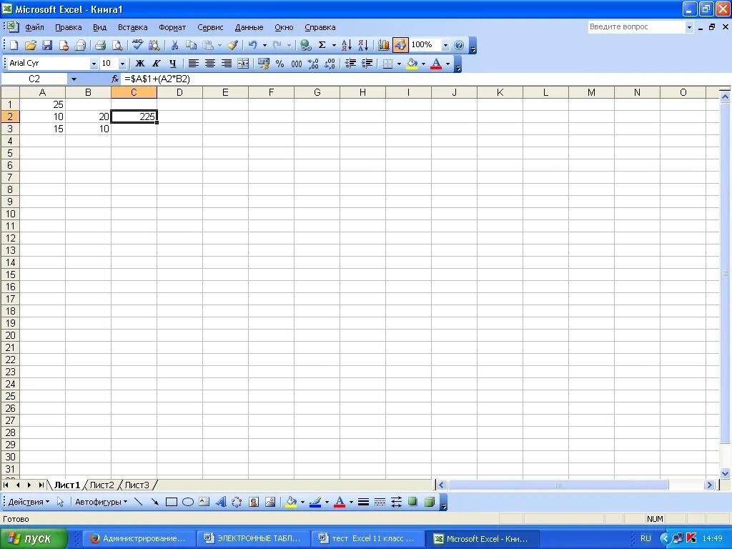Expand the Автофигуры shapes menu
The width and height of the screenshot is (732, 549).
[100, 501]
